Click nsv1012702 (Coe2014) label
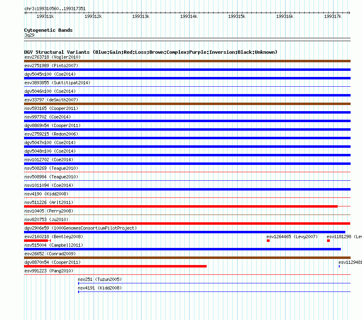The height and width of the screenshot is (320, 362). pos(49,160)
